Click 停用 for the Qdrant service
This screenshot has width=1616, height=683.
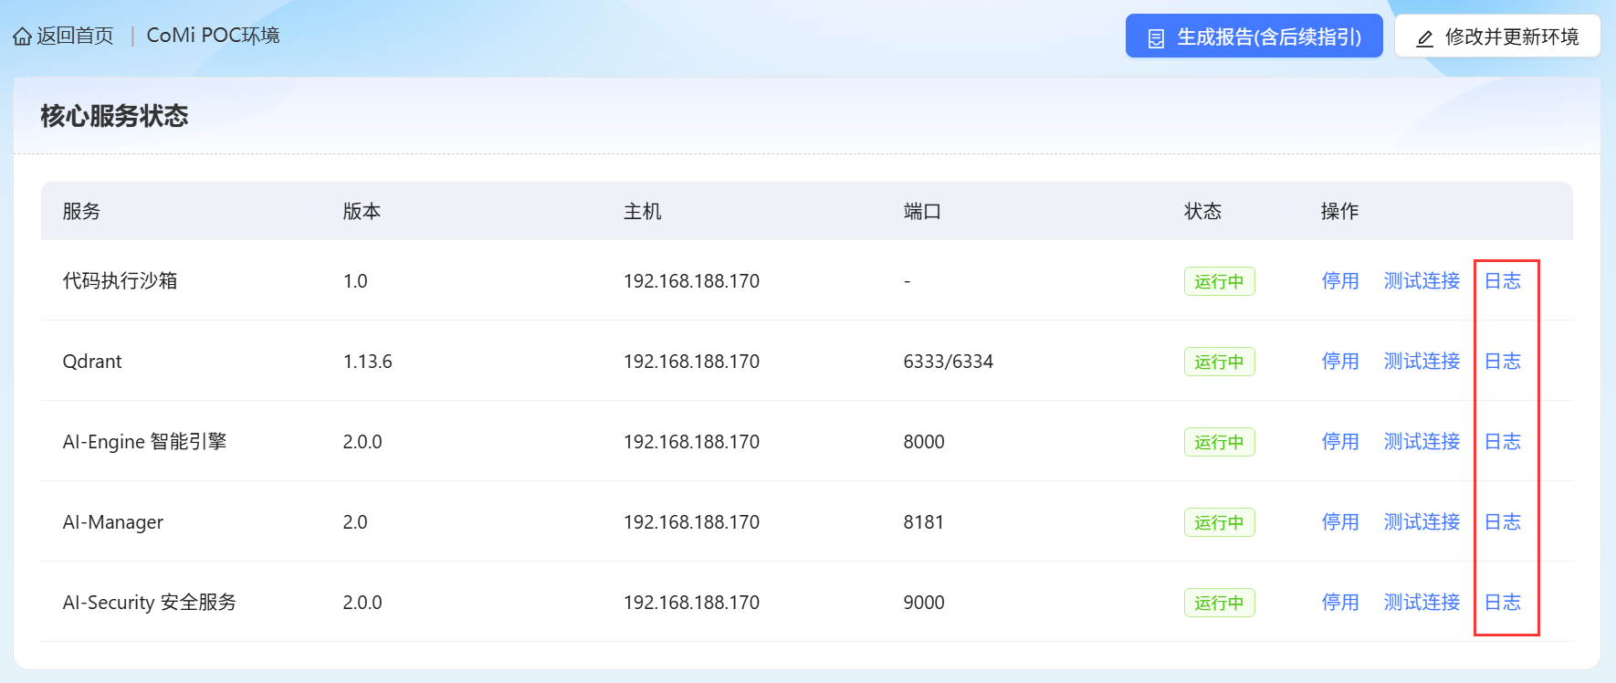click(x=1339, y=362)
